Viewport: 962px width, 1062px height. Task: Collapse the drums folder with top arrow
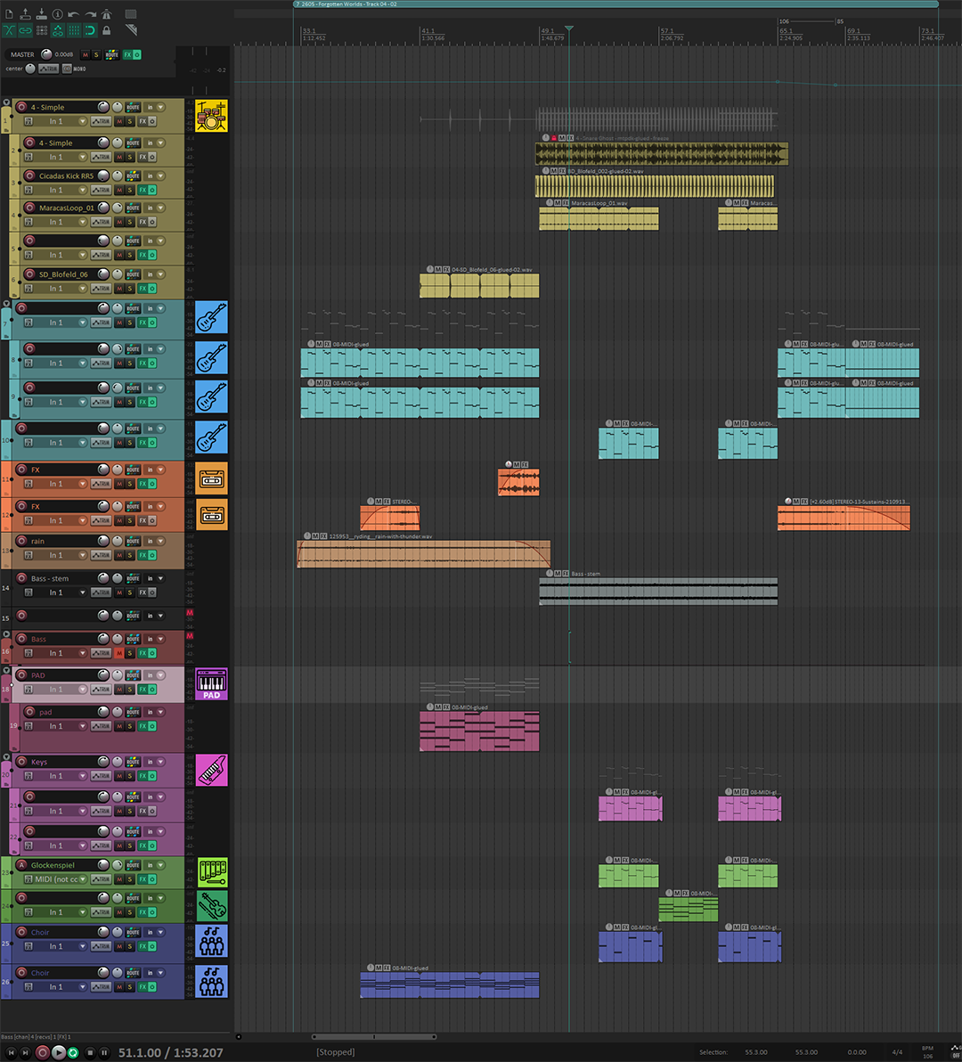pos(6,103)
